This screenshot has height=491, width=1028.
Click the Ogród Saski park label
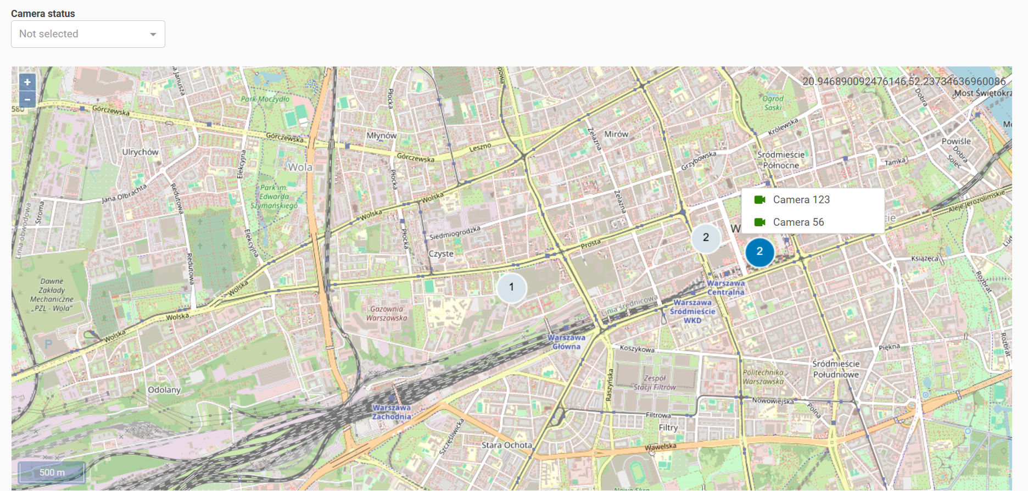click(x=773, y=103)
